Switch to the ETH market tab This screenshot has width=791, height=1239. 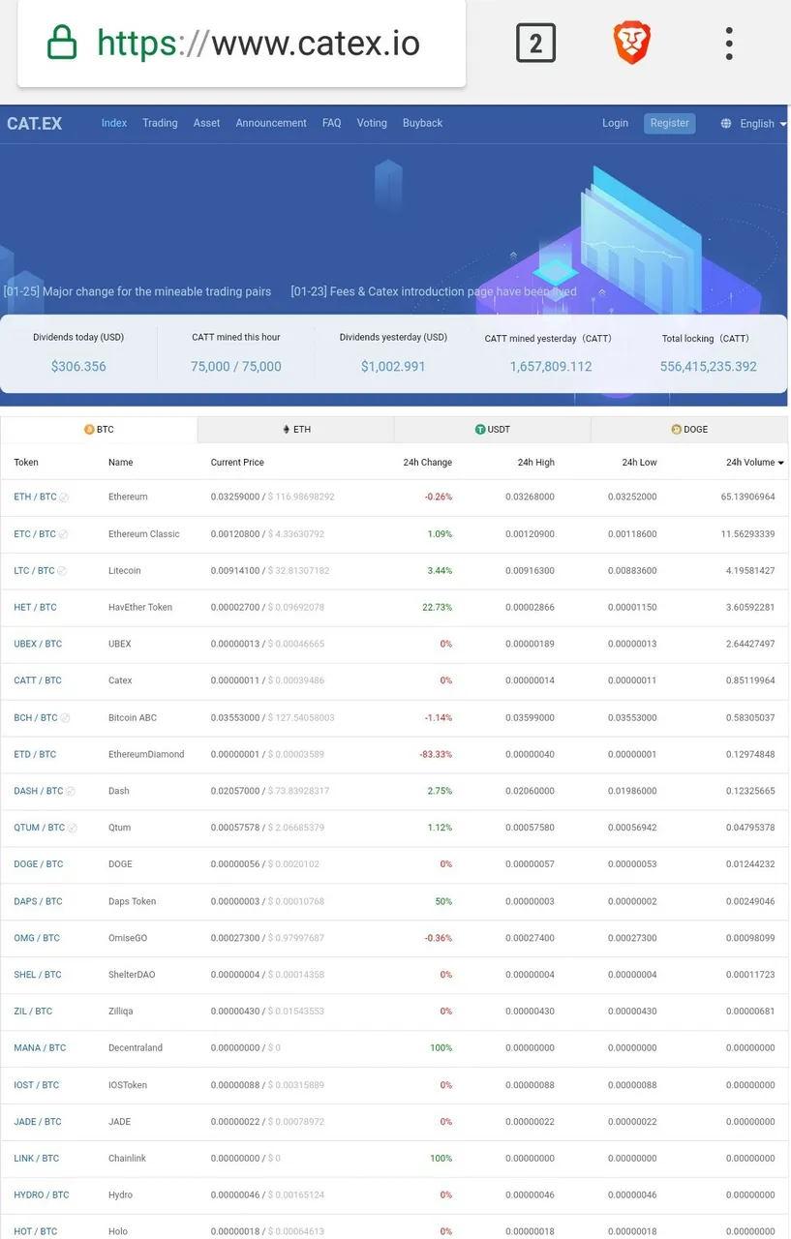point(296,430)
